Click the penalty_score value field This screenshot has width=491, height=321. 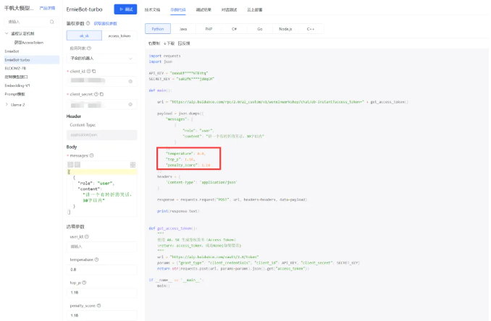(102, 315)
